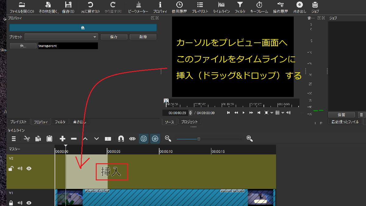
Task: Toggle snapping with the magnet icon
Action: click(x=121, y=139)
